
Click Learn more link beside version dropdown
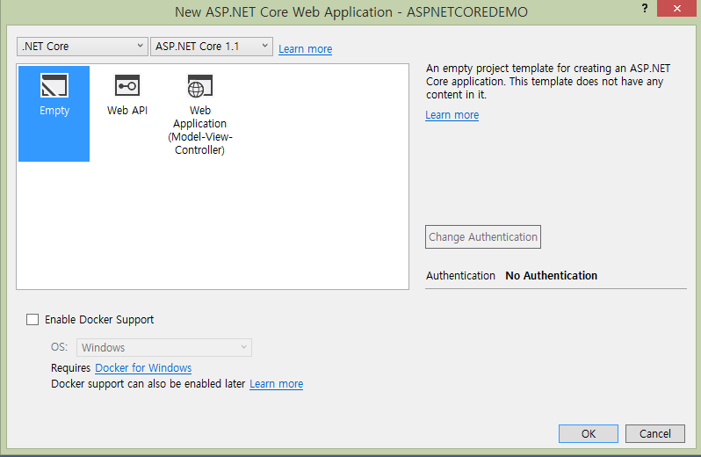click(x=306, y=48)
